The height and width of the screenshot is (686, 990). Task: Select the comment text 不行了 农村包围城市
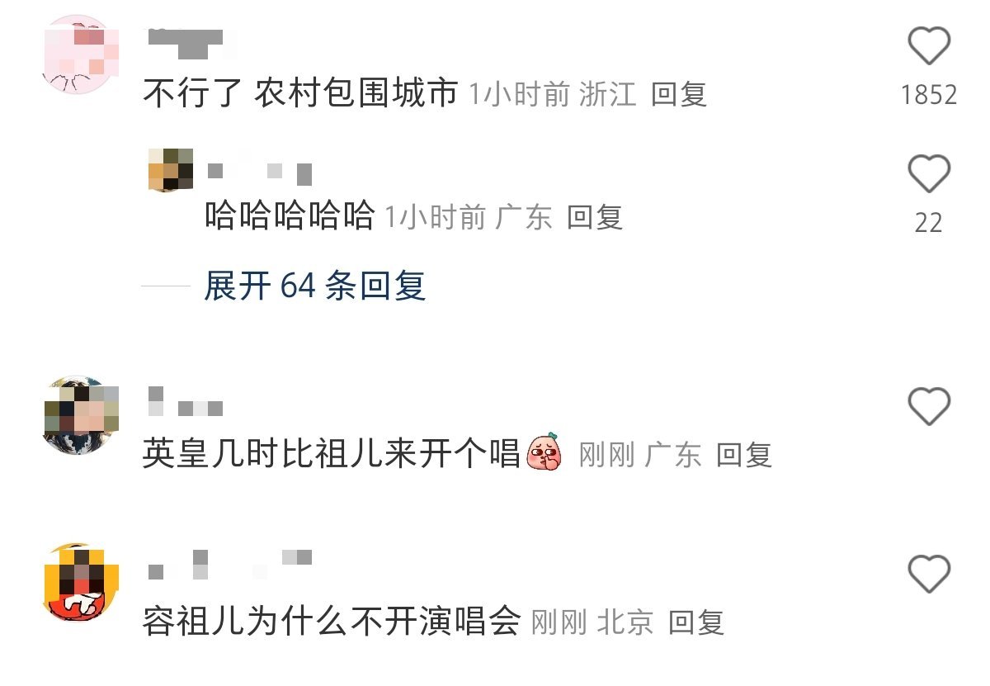click(x=300, y=94)
